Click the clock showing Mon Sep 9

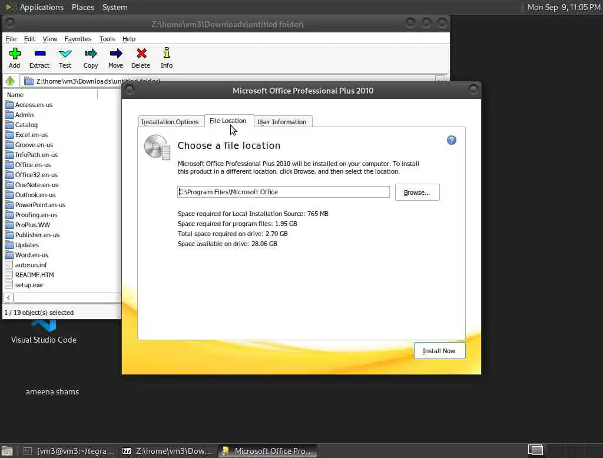coord(564,7)
